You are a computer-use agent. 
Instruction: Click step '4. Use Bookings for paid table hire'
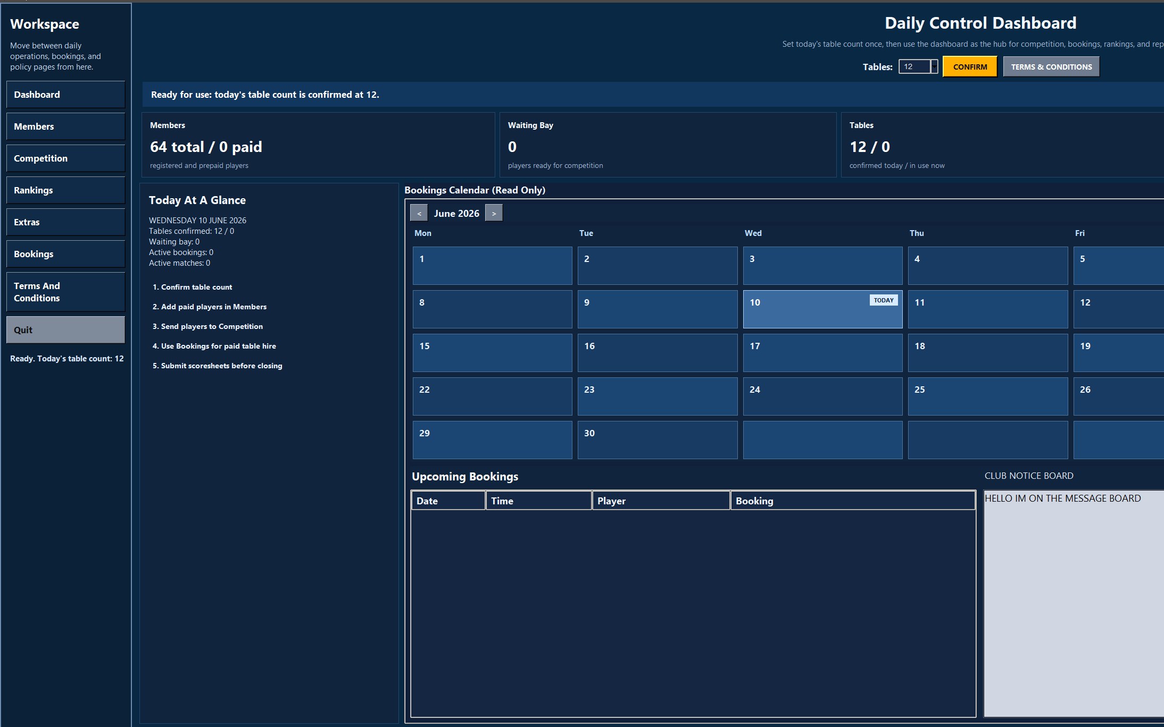[214, 346]
